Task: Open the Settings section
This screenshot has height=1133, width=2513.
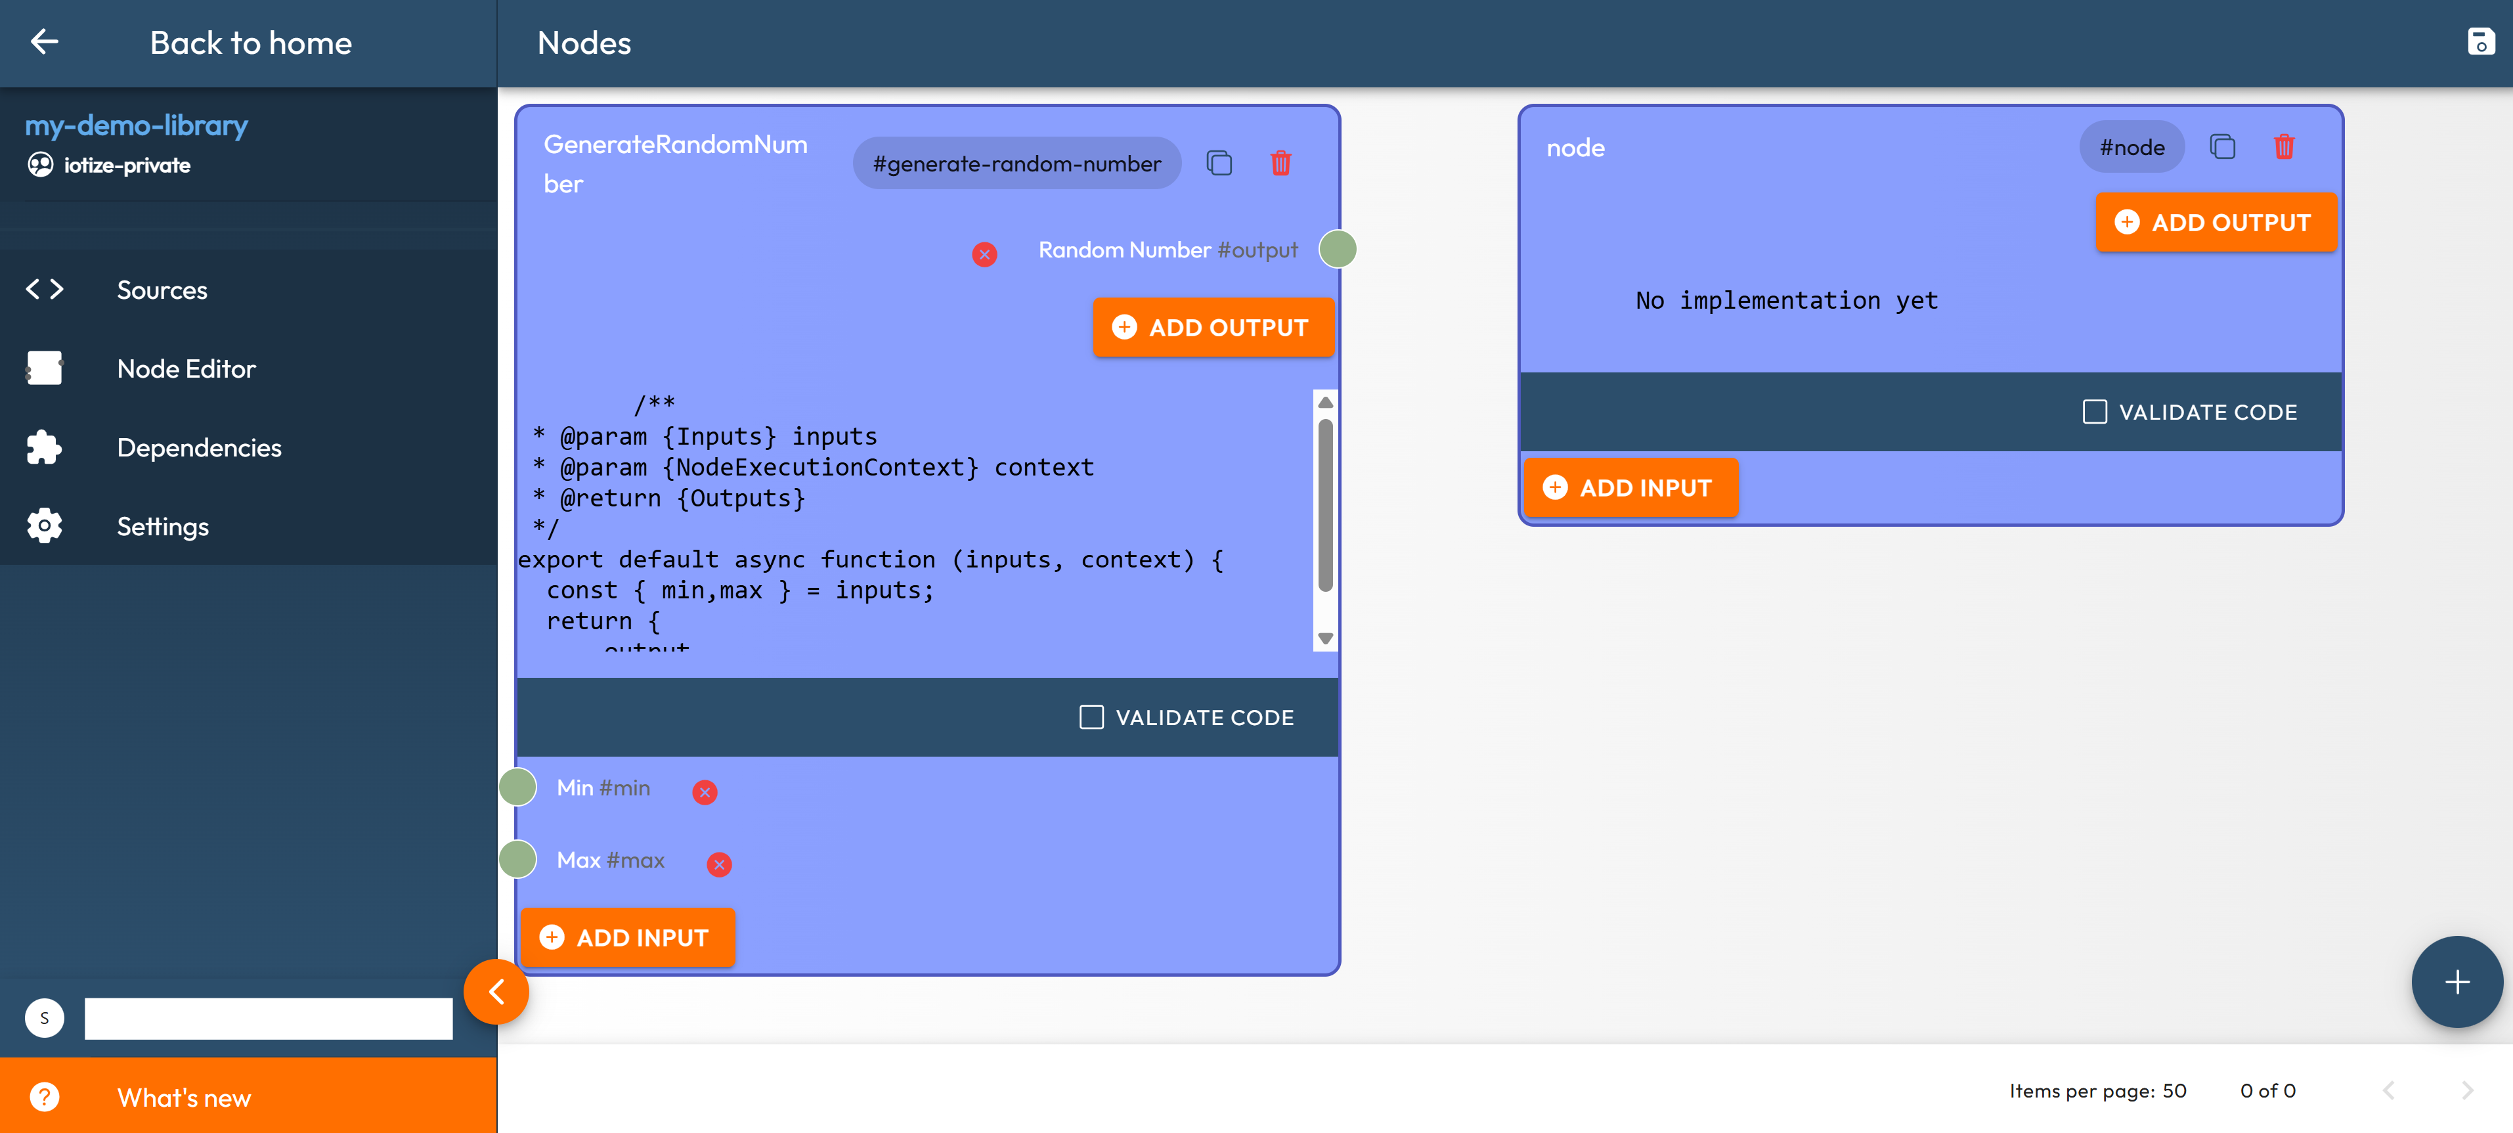Action: 162,526
